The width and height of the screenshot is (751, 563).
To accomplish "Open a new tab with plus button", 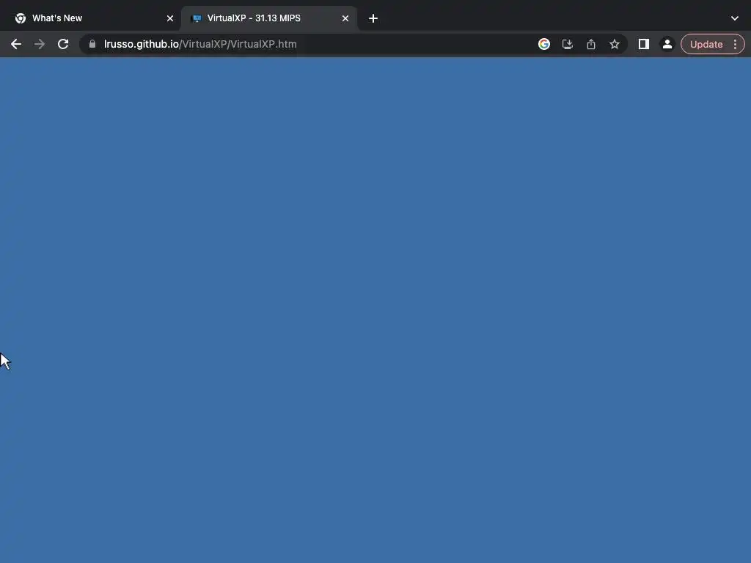I will pos(373,18).
